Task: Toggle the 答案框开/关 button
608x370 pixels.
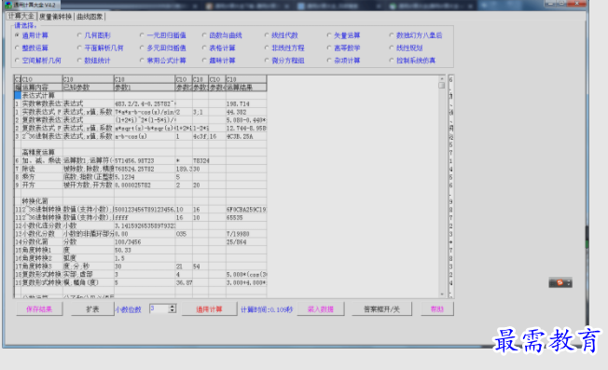Action: [381, 309]
